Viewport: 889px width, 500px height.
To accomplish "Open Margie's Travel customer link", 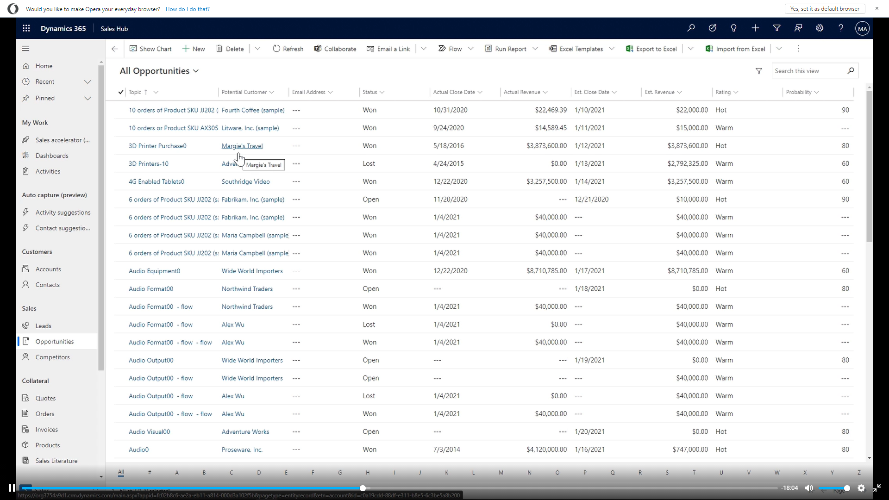I will pyautogui.click(x=242, y=146).
